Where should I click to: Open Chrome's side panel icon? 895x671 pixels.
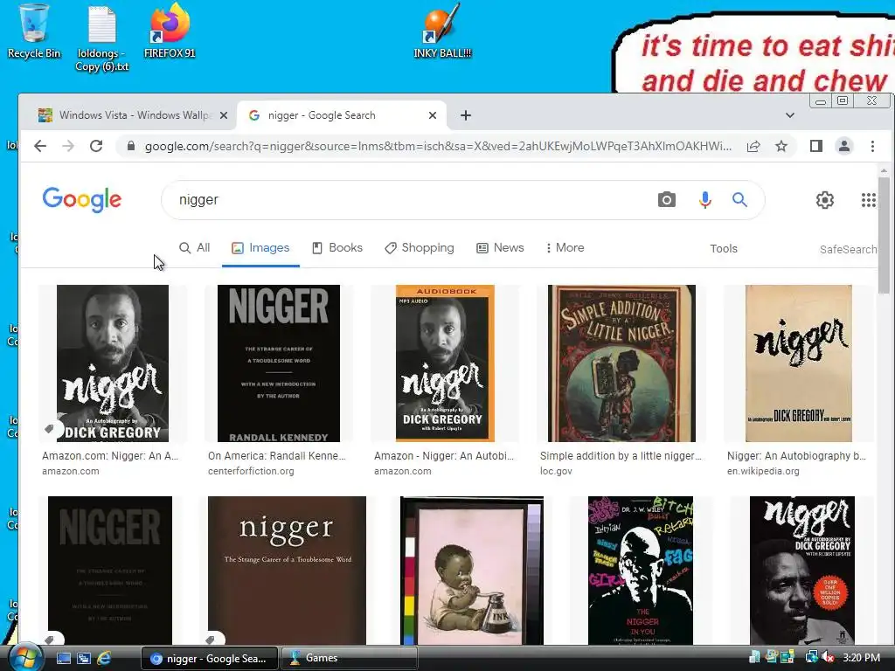tap(816, 146)
